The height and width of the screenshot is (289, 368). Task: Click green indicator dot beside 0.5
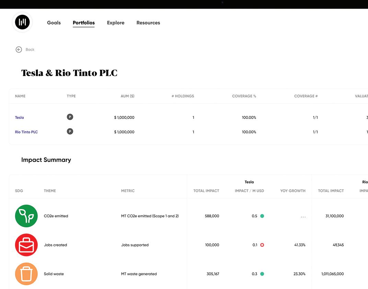pos(262,216)
